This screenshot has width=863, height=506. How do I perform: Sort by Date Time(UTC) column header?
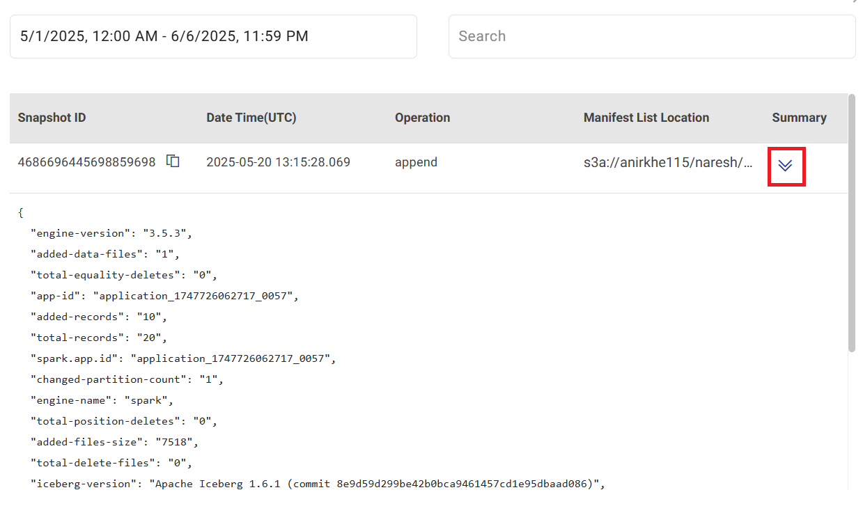pos(251,118)
